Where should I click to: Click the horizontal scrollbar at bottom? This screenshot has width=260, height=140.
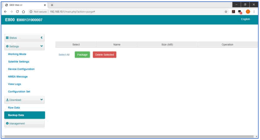click(x=129, y=137)
